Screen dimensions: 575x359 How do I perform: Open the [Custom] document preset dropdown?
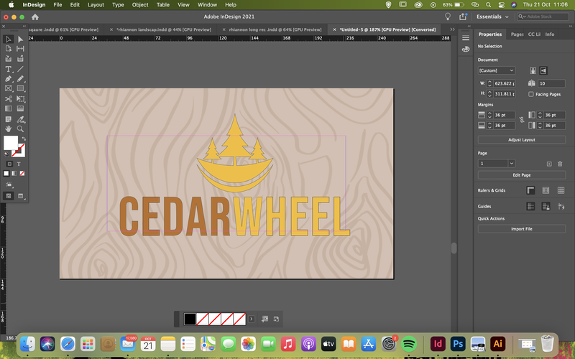point(496,70)
